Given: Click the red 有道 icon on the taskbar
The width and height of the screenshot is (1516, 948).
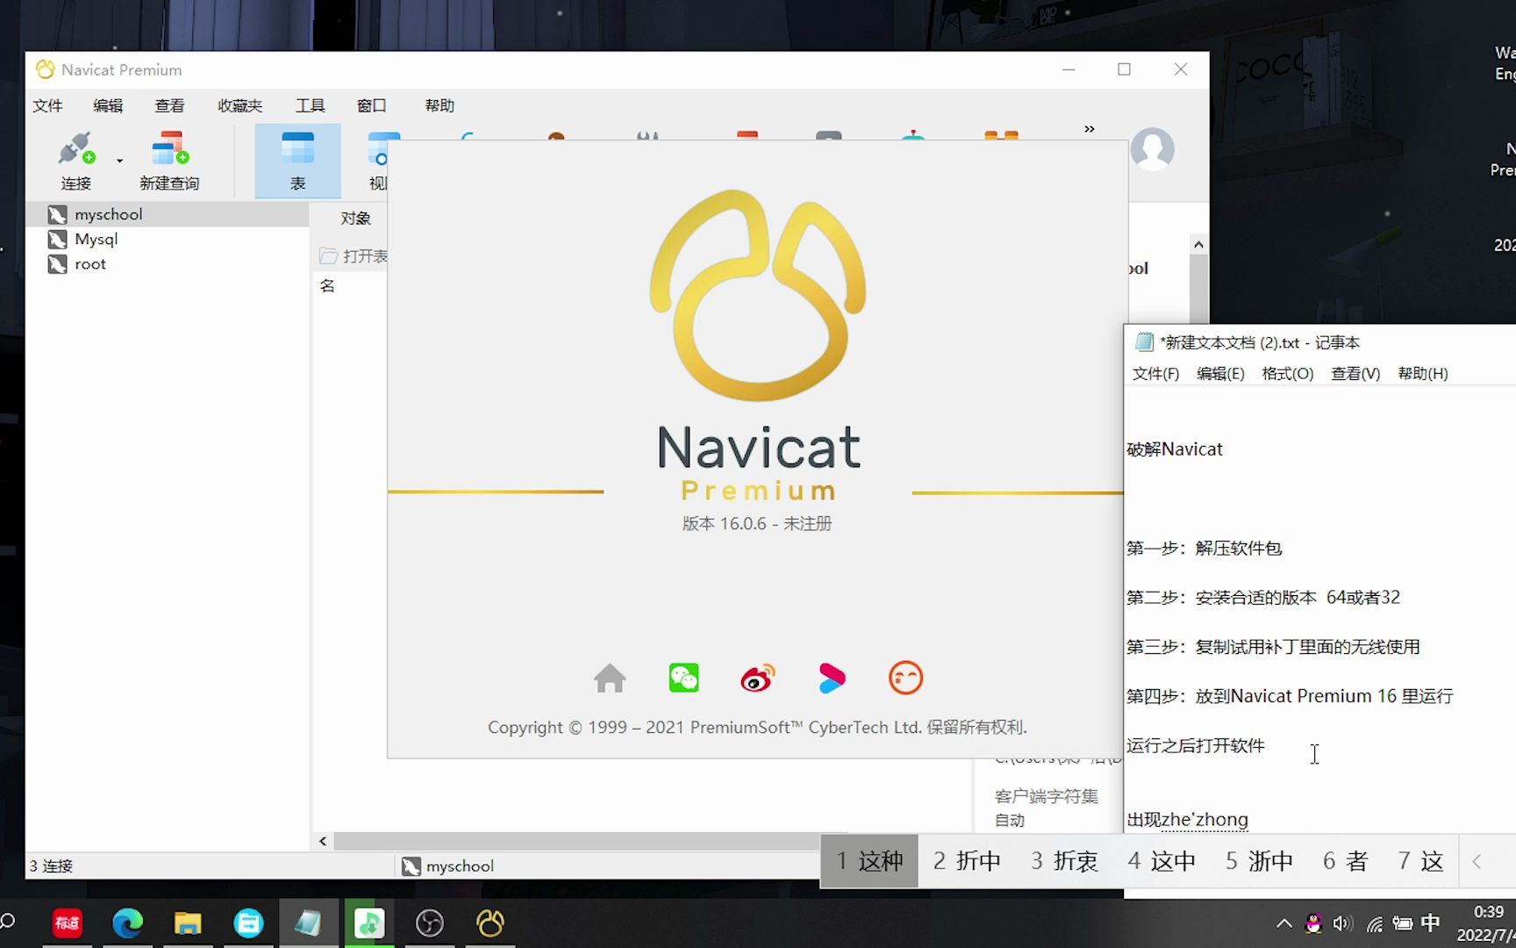Looking at the screenshot, I should [67, 923].
